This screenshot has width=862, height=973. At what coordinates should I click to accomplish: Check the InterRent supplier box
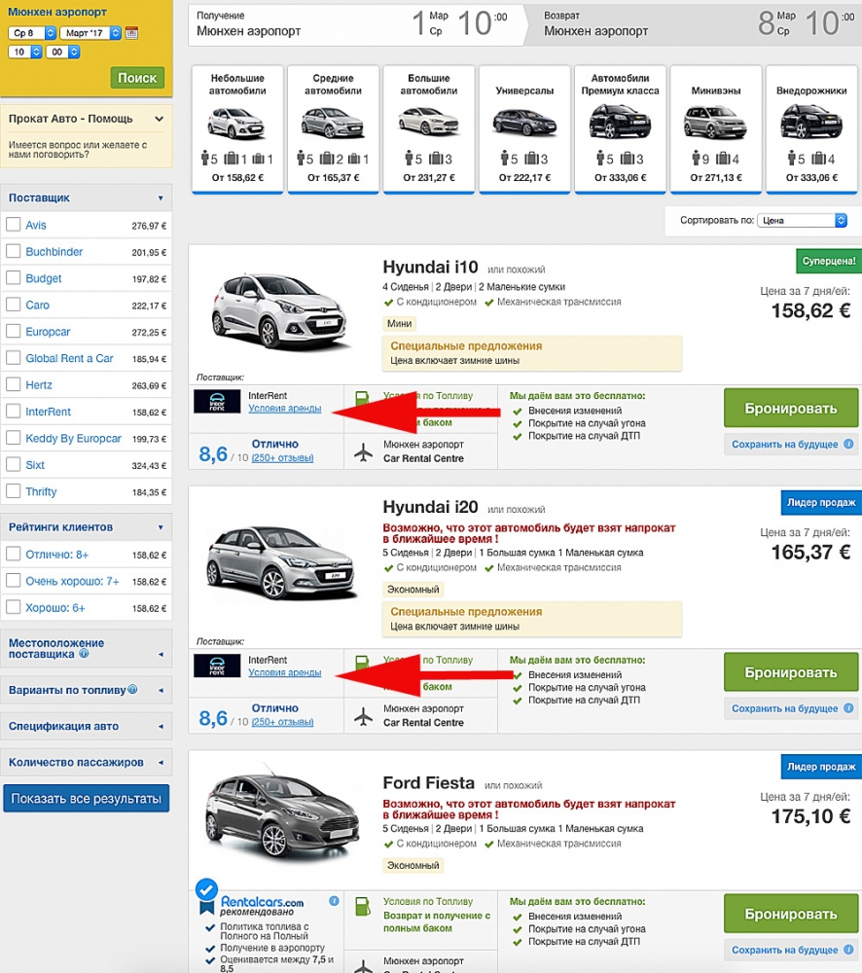pos(13,412)
